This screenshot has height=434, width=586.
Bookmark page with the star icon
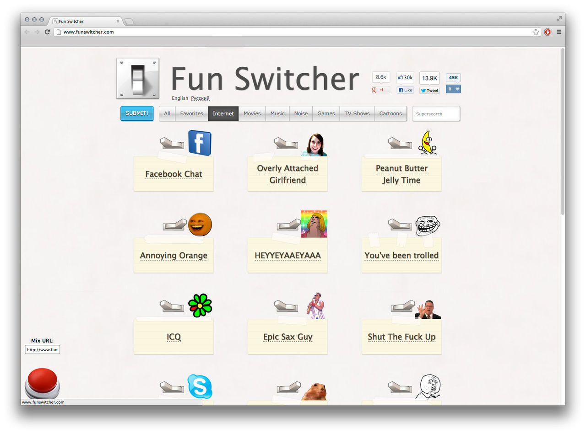[x=536, y=32]
